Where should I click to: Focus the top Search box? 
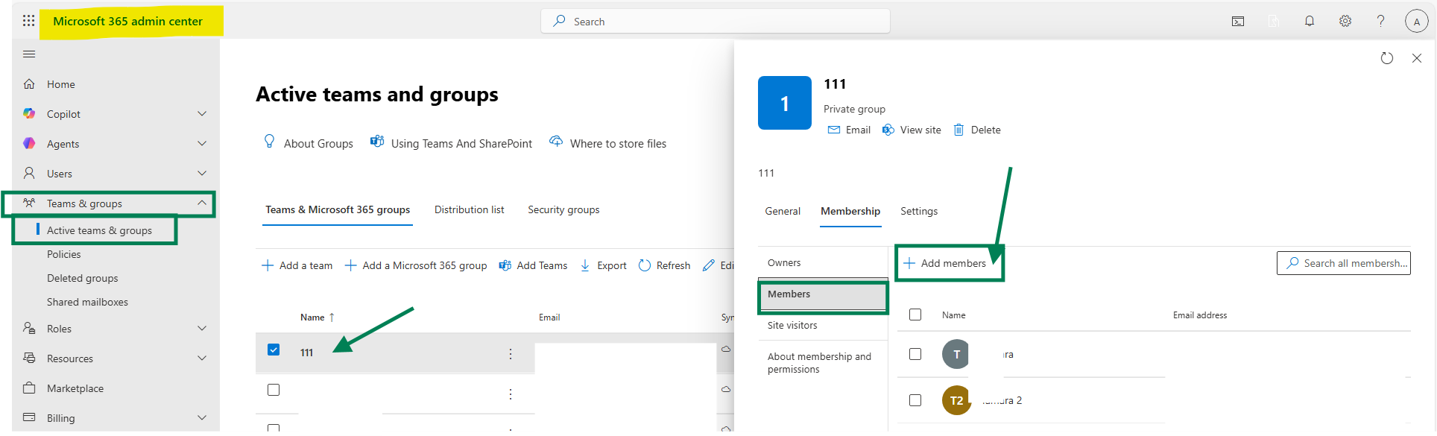tap(716, 22)
